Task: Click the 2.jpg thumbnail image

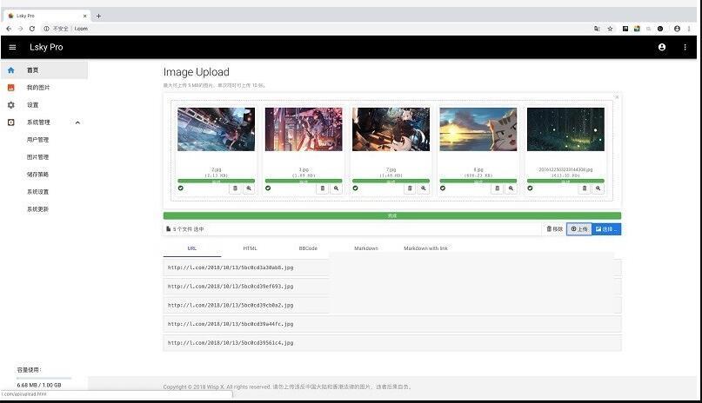Action: coord(216,129)
